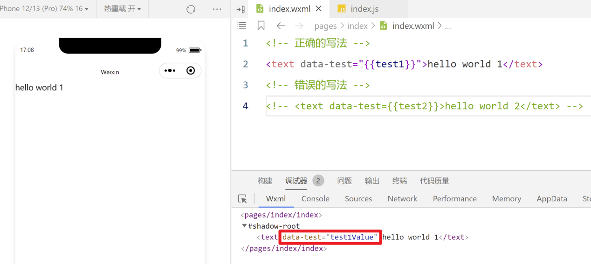Open the outline list icon in breadcrumb bar
This screenshot has height=264, width=591.
click(241, 26)
